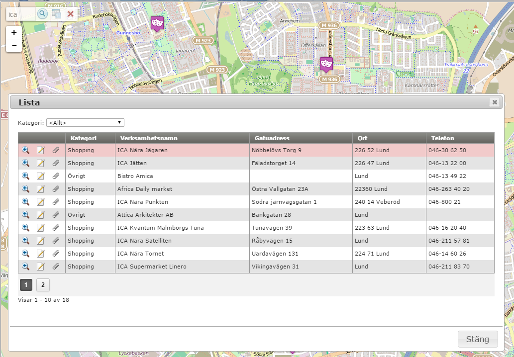Edit the Africa Daily market entry
This screenshot has height=357, width=514.
click(x=41, y=189)
